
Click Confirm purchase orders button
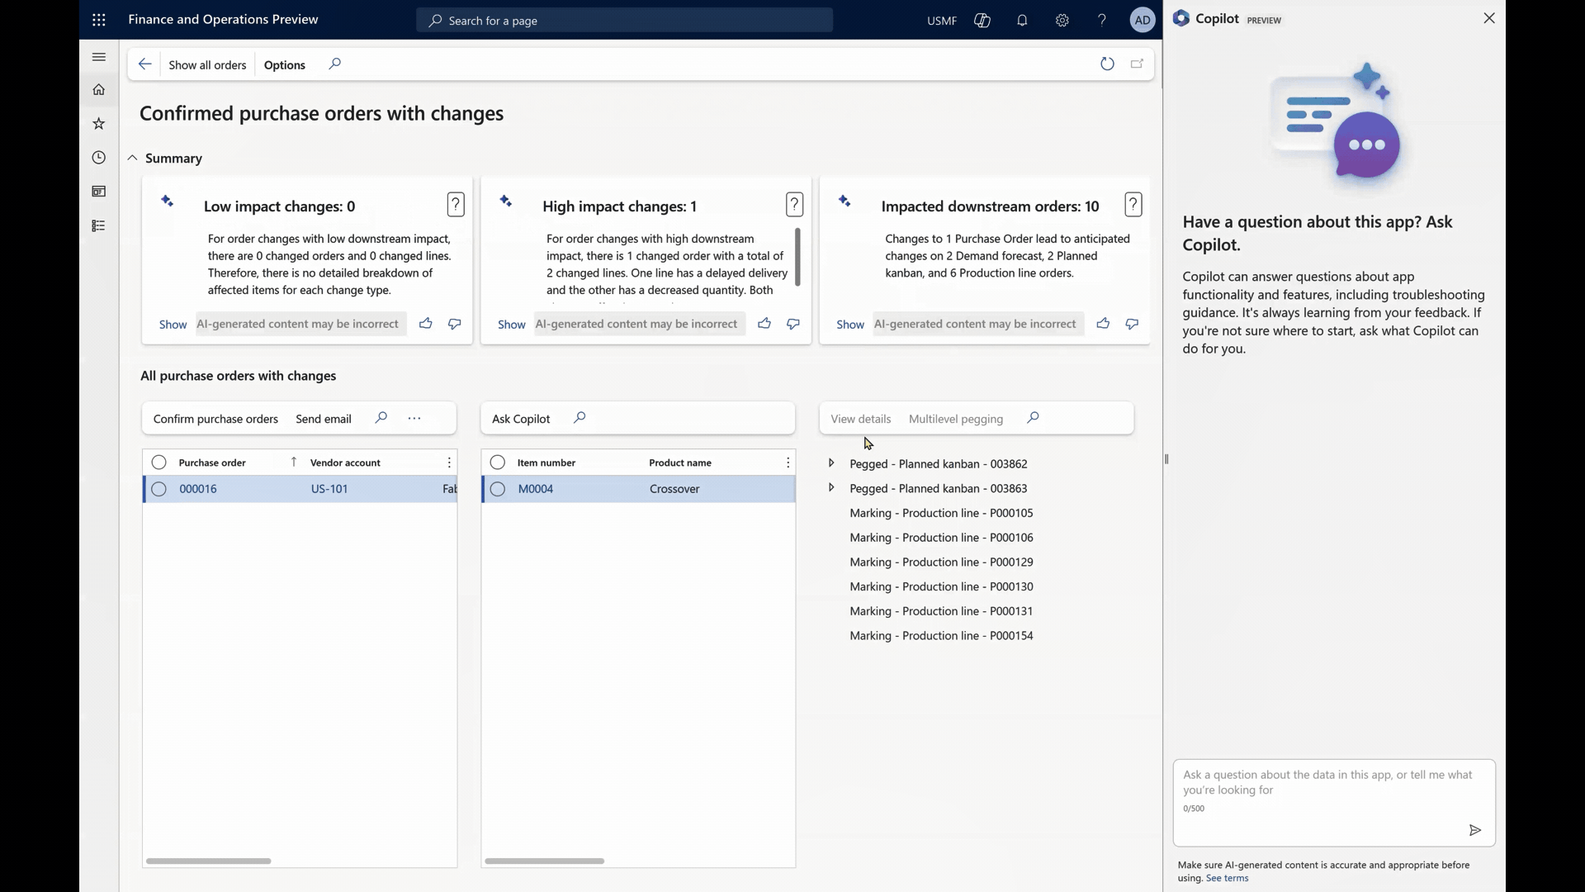point(215,419)
